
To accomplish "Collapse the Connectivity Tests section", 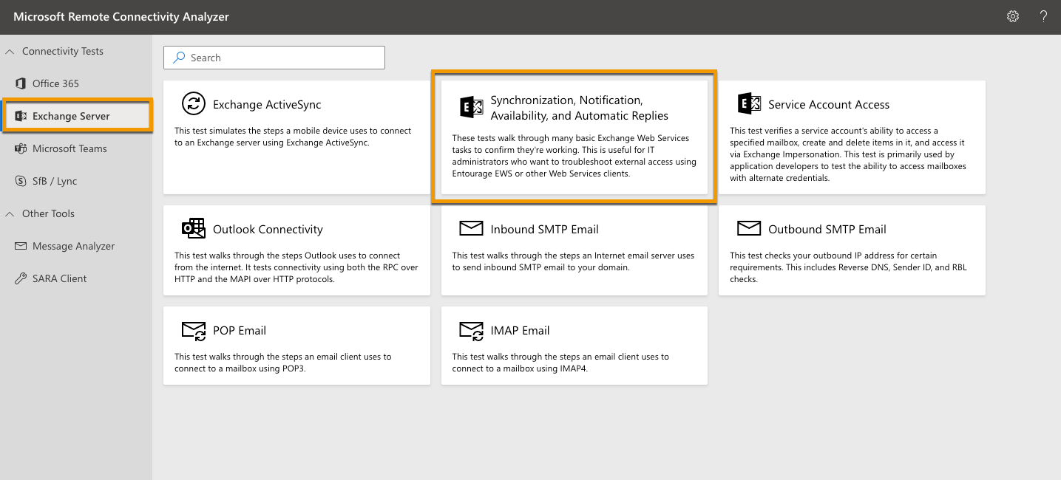I will point(10,51).
